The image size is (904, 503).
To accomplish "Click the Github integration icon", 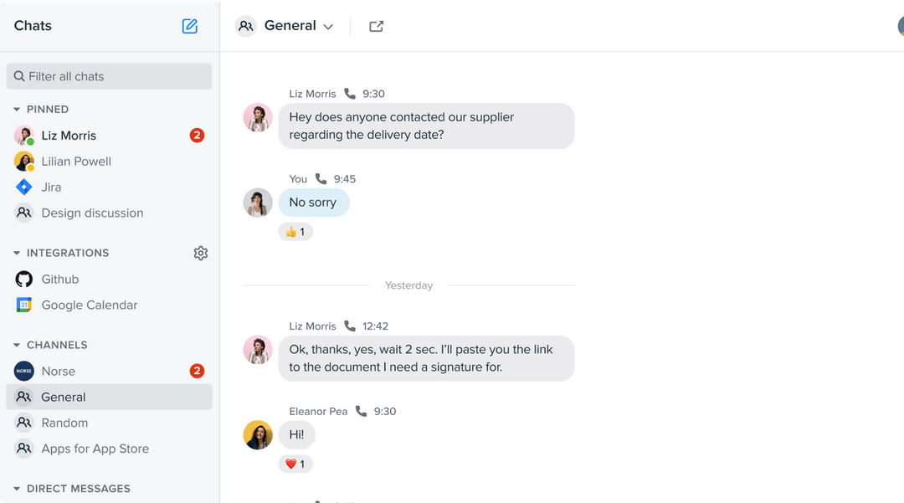I will pos(23,279).
